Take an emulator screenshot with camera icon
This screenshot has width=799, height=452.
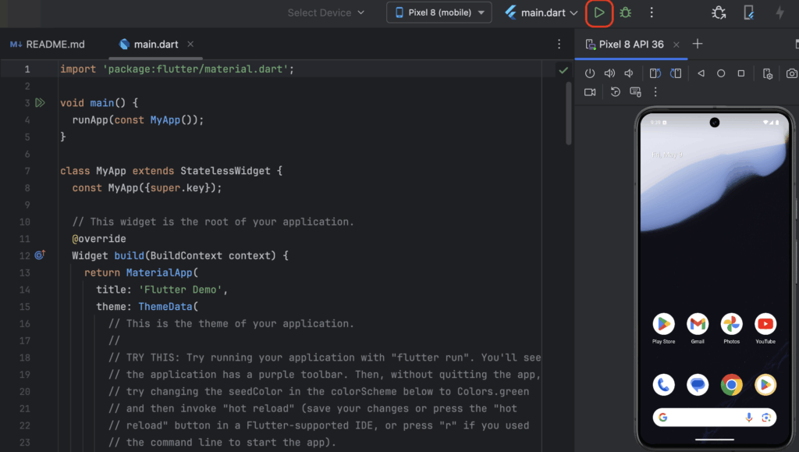791,73
